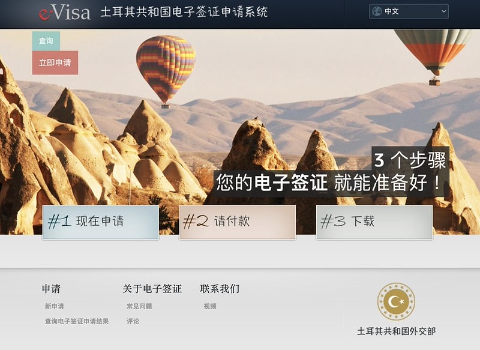Click the globe icon beside 中文
This screenshot has height=350, width=480.
377,11
